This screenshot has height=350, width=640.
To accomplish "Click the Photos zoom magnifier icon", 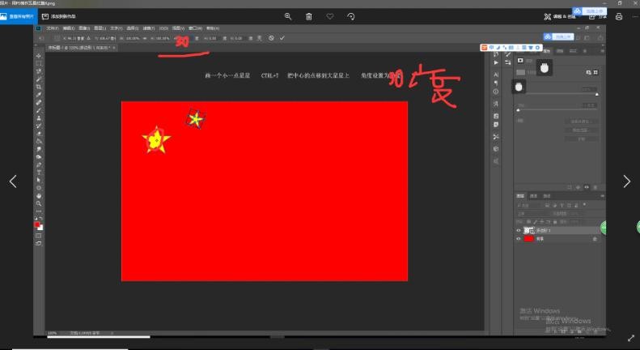I will pos(288,16).
